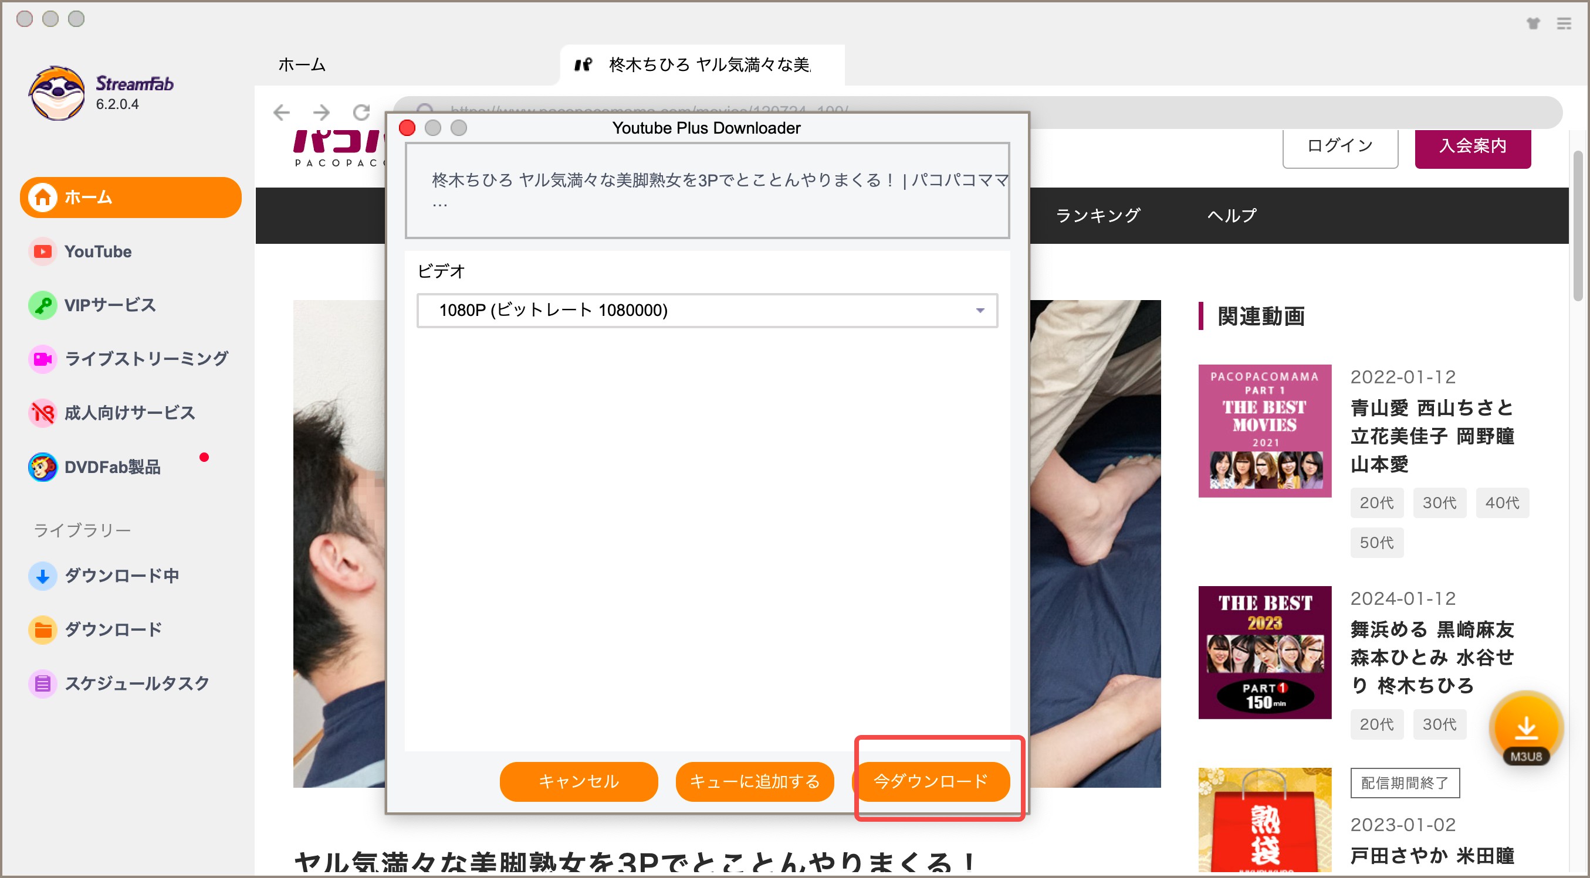Click the address bar URL field
This screenshot has width=1590, height=878.
pyautogui.click(x=977, y=112)
